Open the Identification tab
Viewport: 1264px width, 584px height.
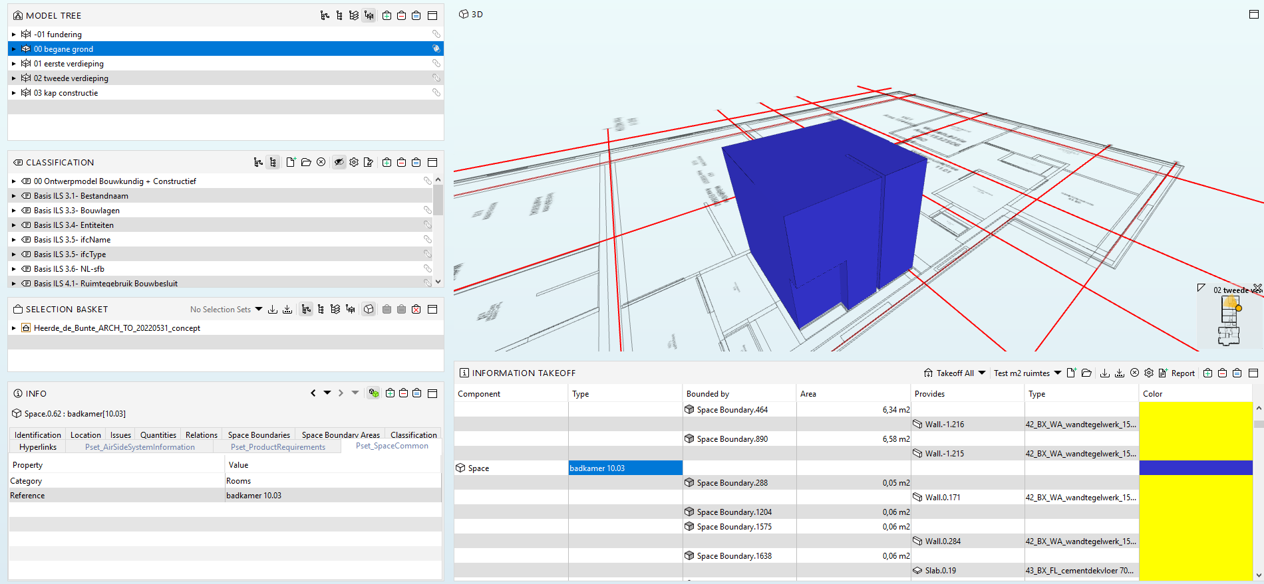pos(38,435)
